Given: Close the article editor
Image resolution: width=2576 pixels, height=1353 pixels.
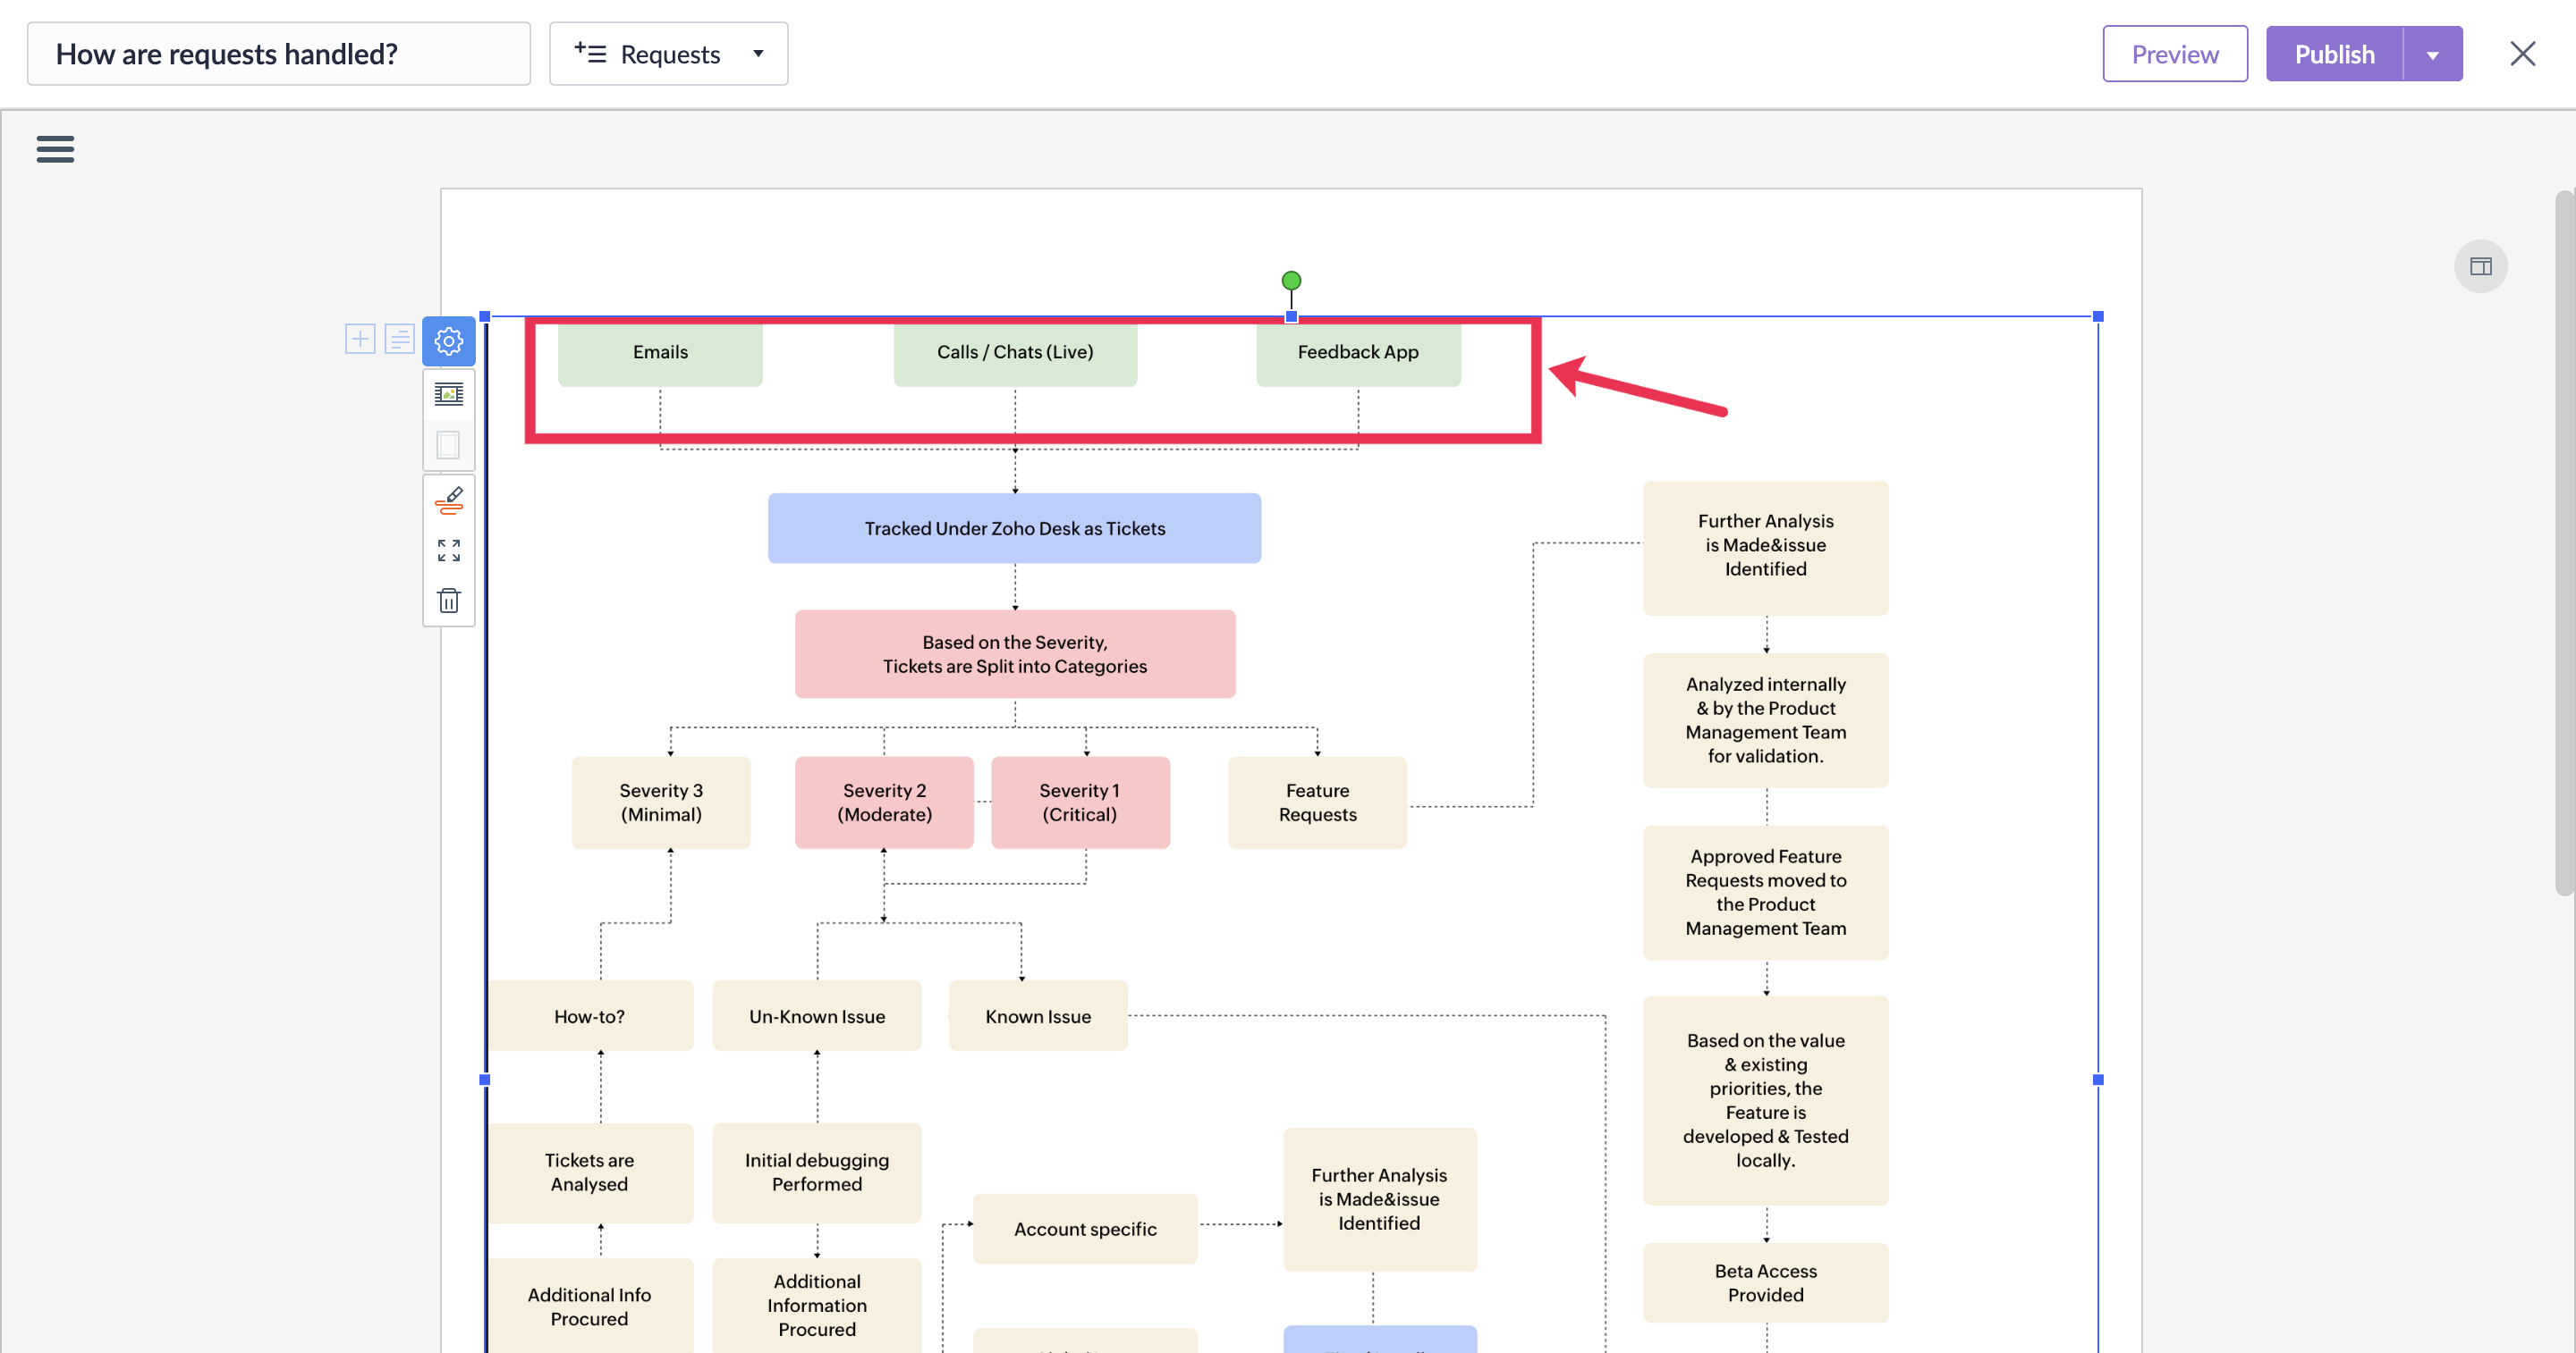Looking at the screenshot, I should tap(2522, 54).
